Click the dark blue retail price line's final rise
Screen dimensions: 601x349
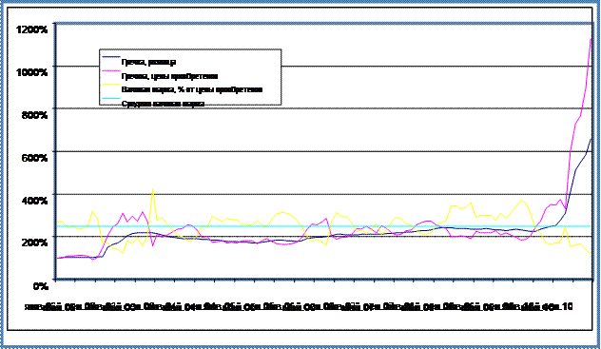click(x=579, y=166)
